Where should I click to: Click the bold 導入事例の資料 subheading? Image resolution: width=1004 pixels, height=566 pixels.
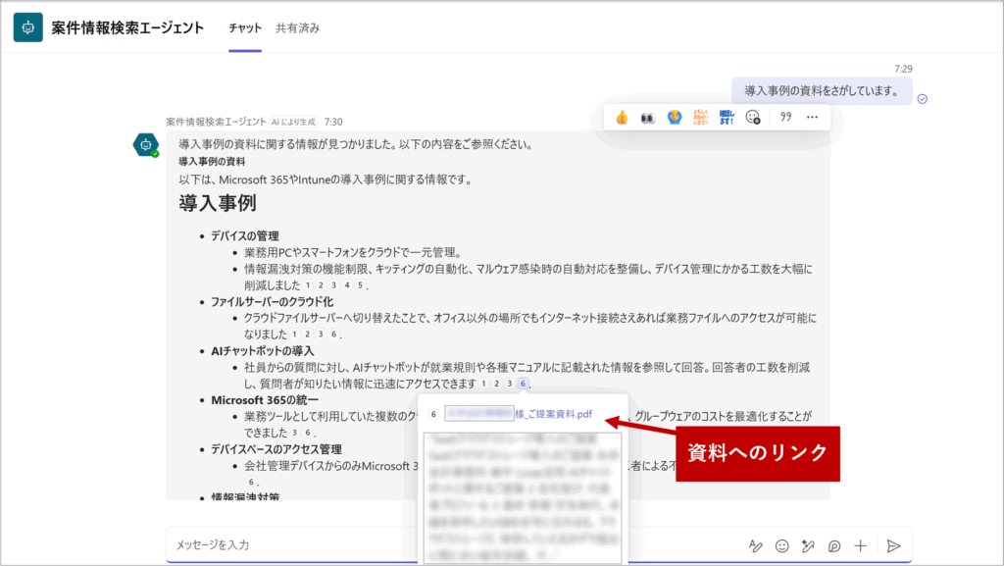pyautogui.click(x=212, y=161)
